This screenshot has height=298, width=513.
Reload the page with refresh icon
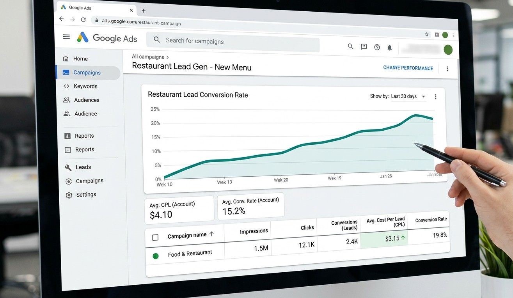[83, 20]
